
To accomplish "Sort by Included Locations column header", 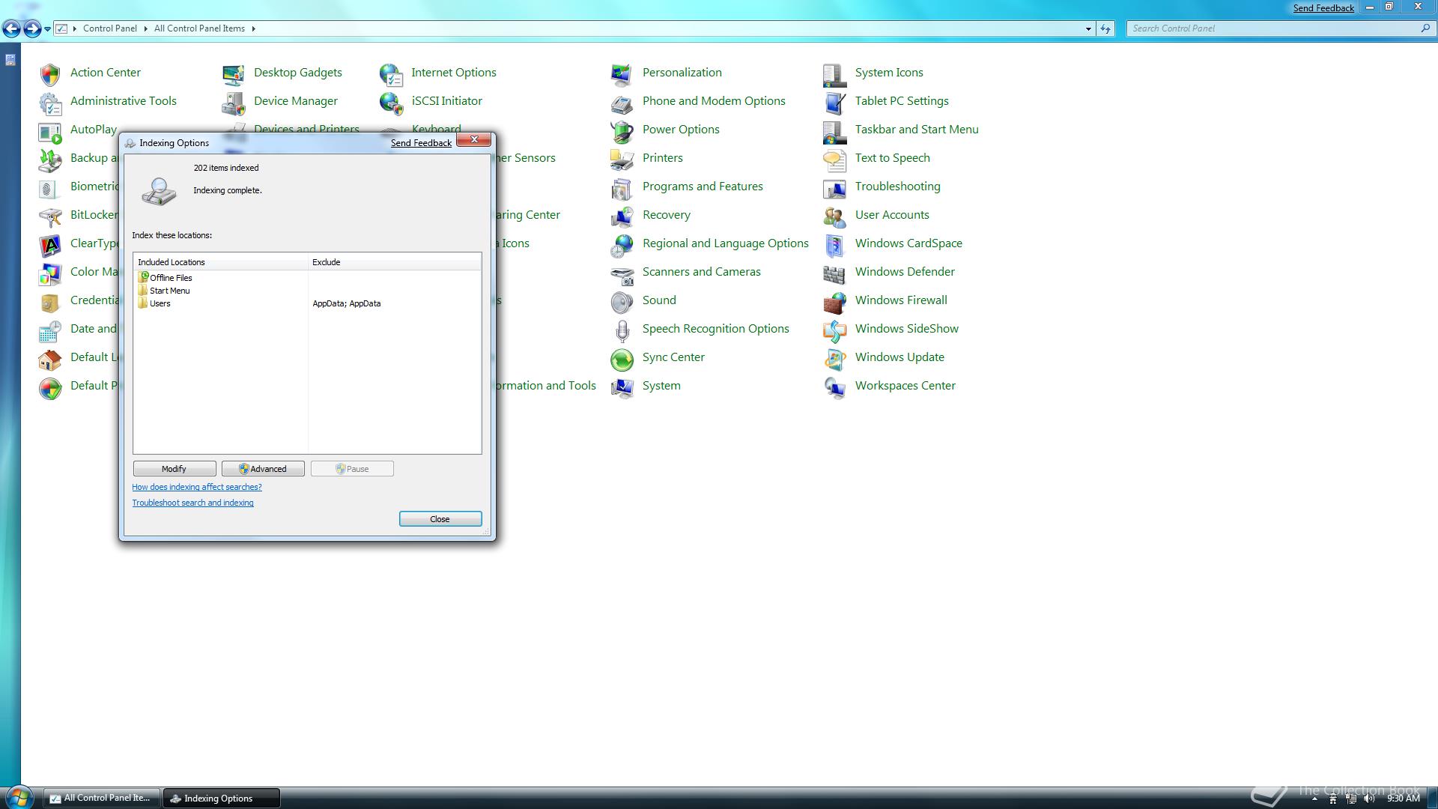I will (221, 262).
